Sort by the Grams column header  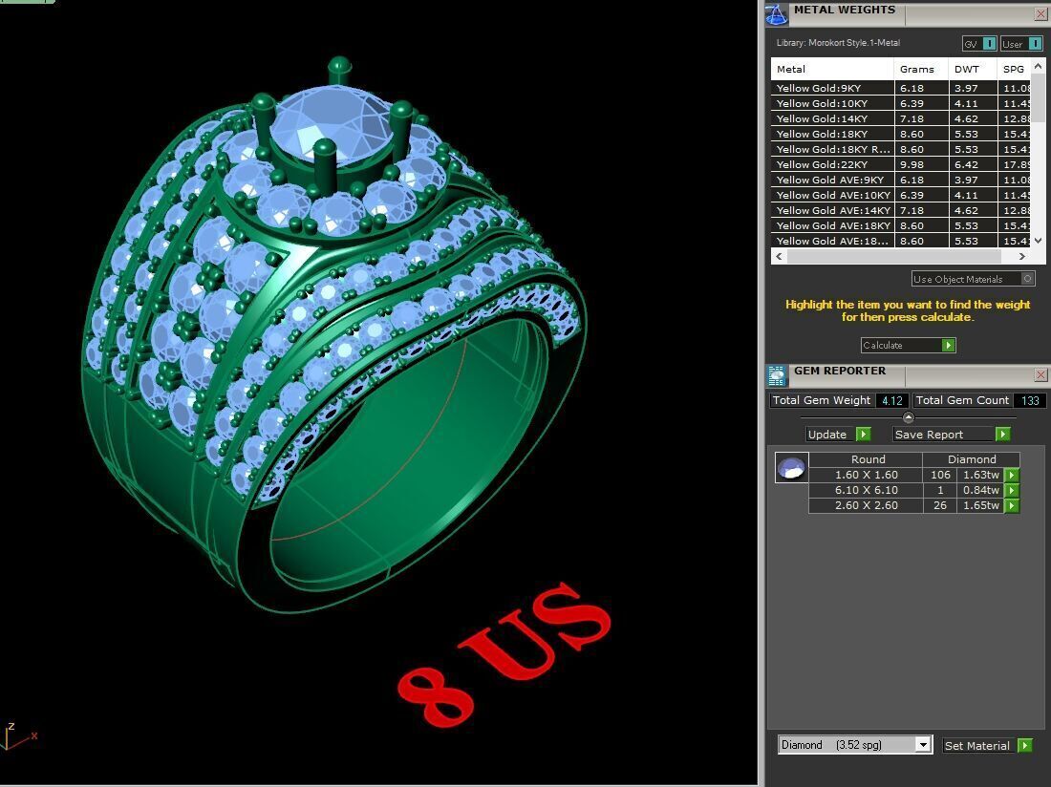pos(921,69)
